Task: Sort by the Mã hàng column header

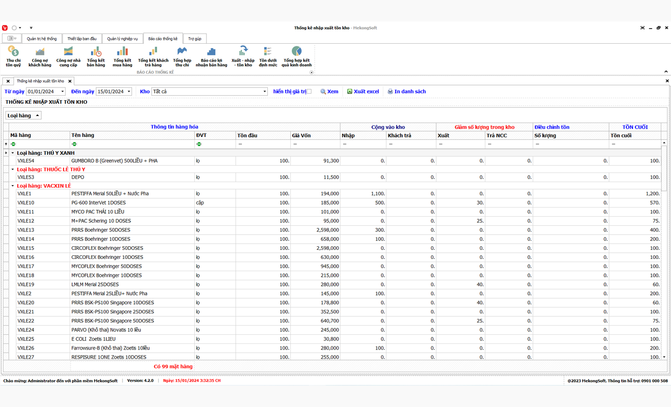Action: [39, 135]
